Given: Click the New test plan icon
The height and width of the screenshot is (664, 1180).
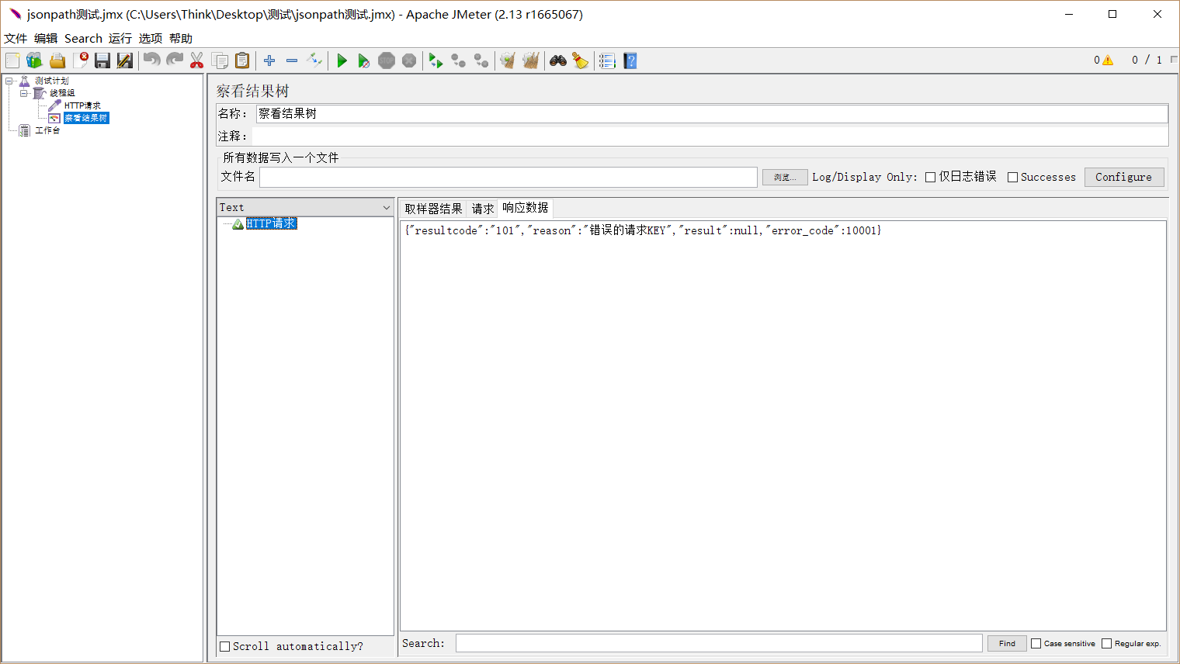Looking at the screenshot, I should pos(12,61).
